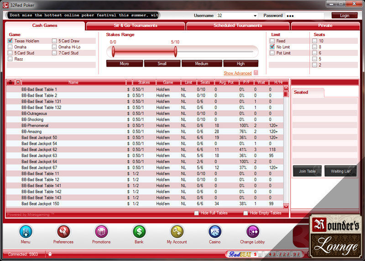Screen dimensions: 365x261
Task: Enable the 5 Card Stud checkbox
Action: click(x=10, y=53)
